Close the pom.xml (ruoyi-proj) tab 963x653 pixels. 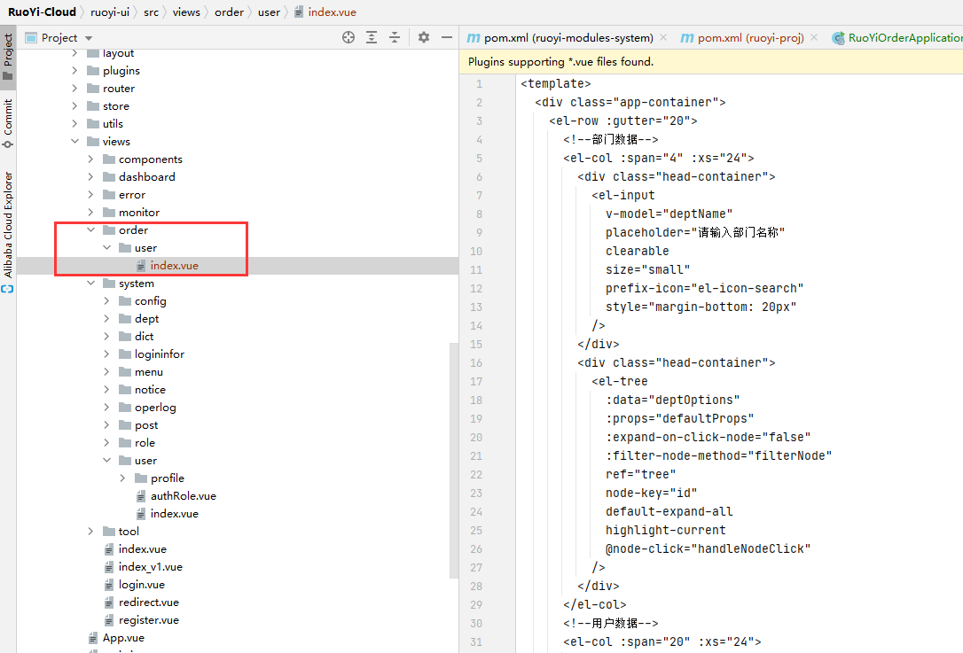coord(814,37)
